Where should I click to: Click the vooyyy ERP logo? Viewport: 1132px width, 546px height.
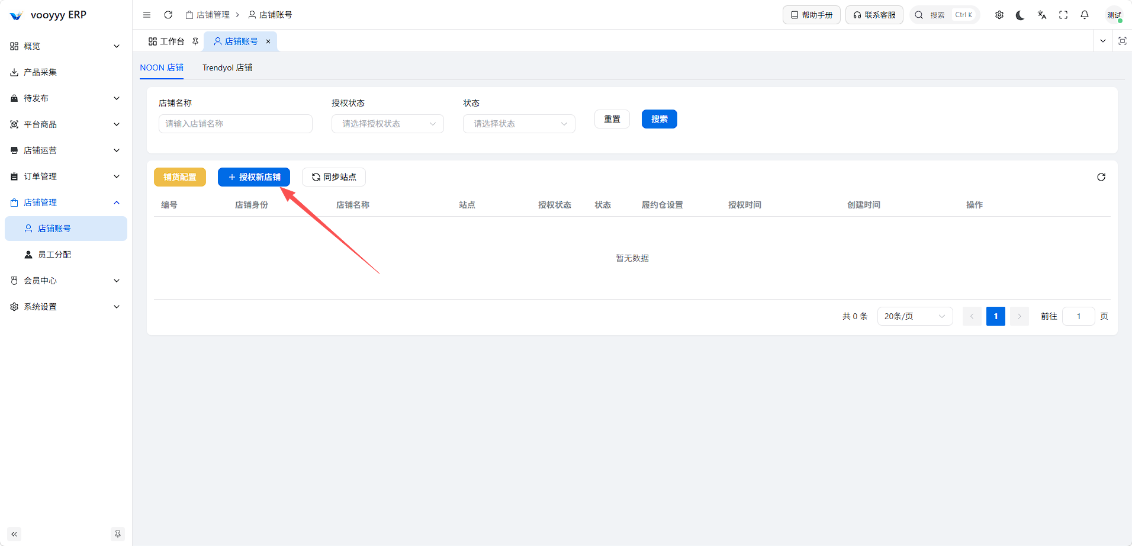[48, 15]
